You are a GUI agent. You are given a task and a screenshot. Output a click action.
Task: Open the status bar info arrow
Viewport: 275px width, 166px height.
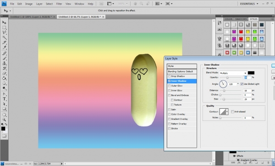point(62,164)
